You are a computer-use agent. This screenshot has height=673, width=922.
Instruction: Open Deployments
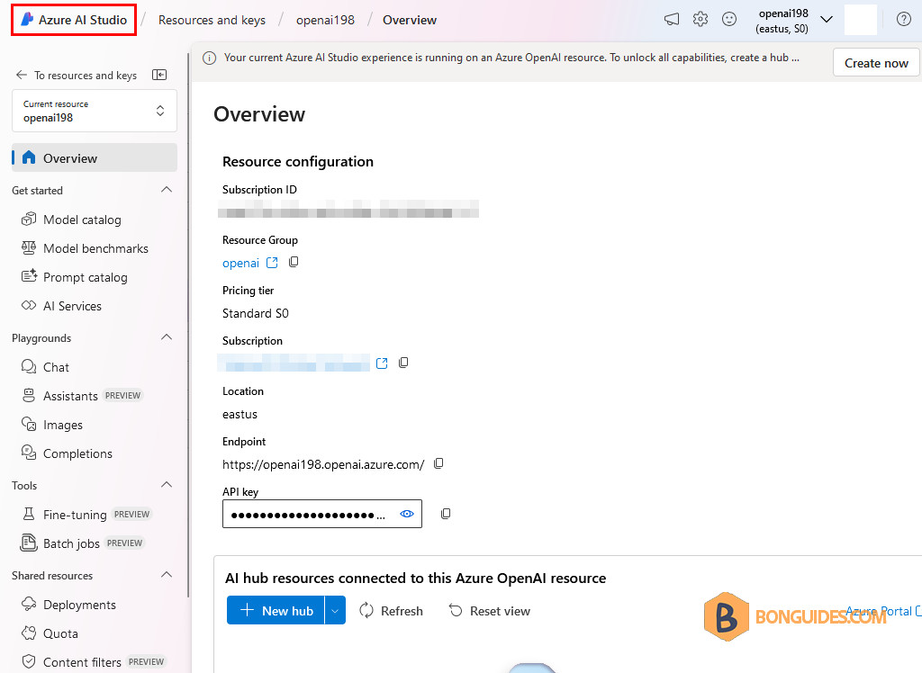68,605
